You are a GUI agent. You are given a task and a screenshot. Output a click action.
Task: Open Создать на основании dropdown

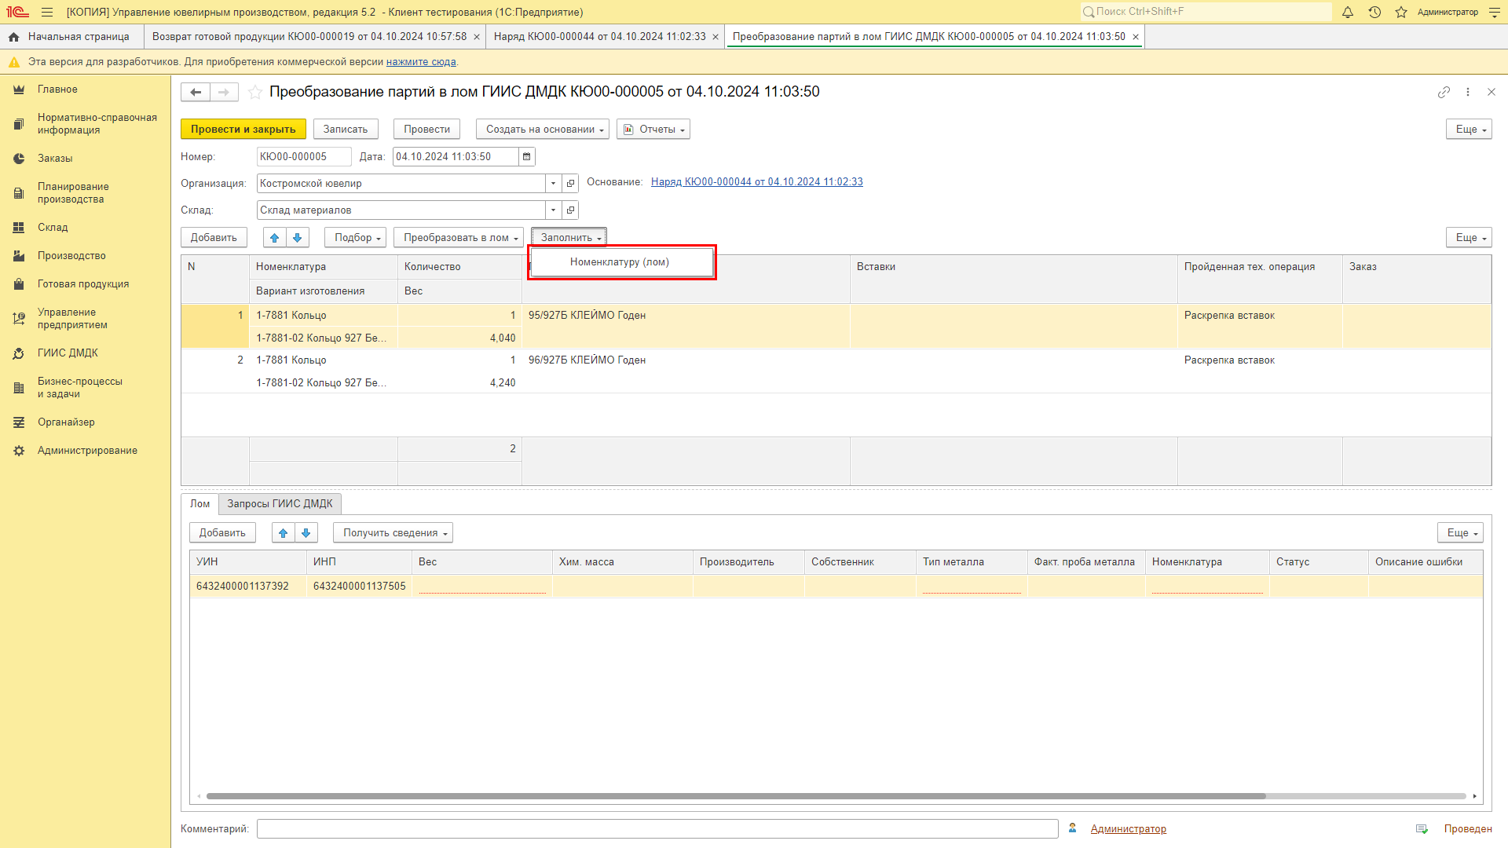pyautogui.click(x=543, y=130)
